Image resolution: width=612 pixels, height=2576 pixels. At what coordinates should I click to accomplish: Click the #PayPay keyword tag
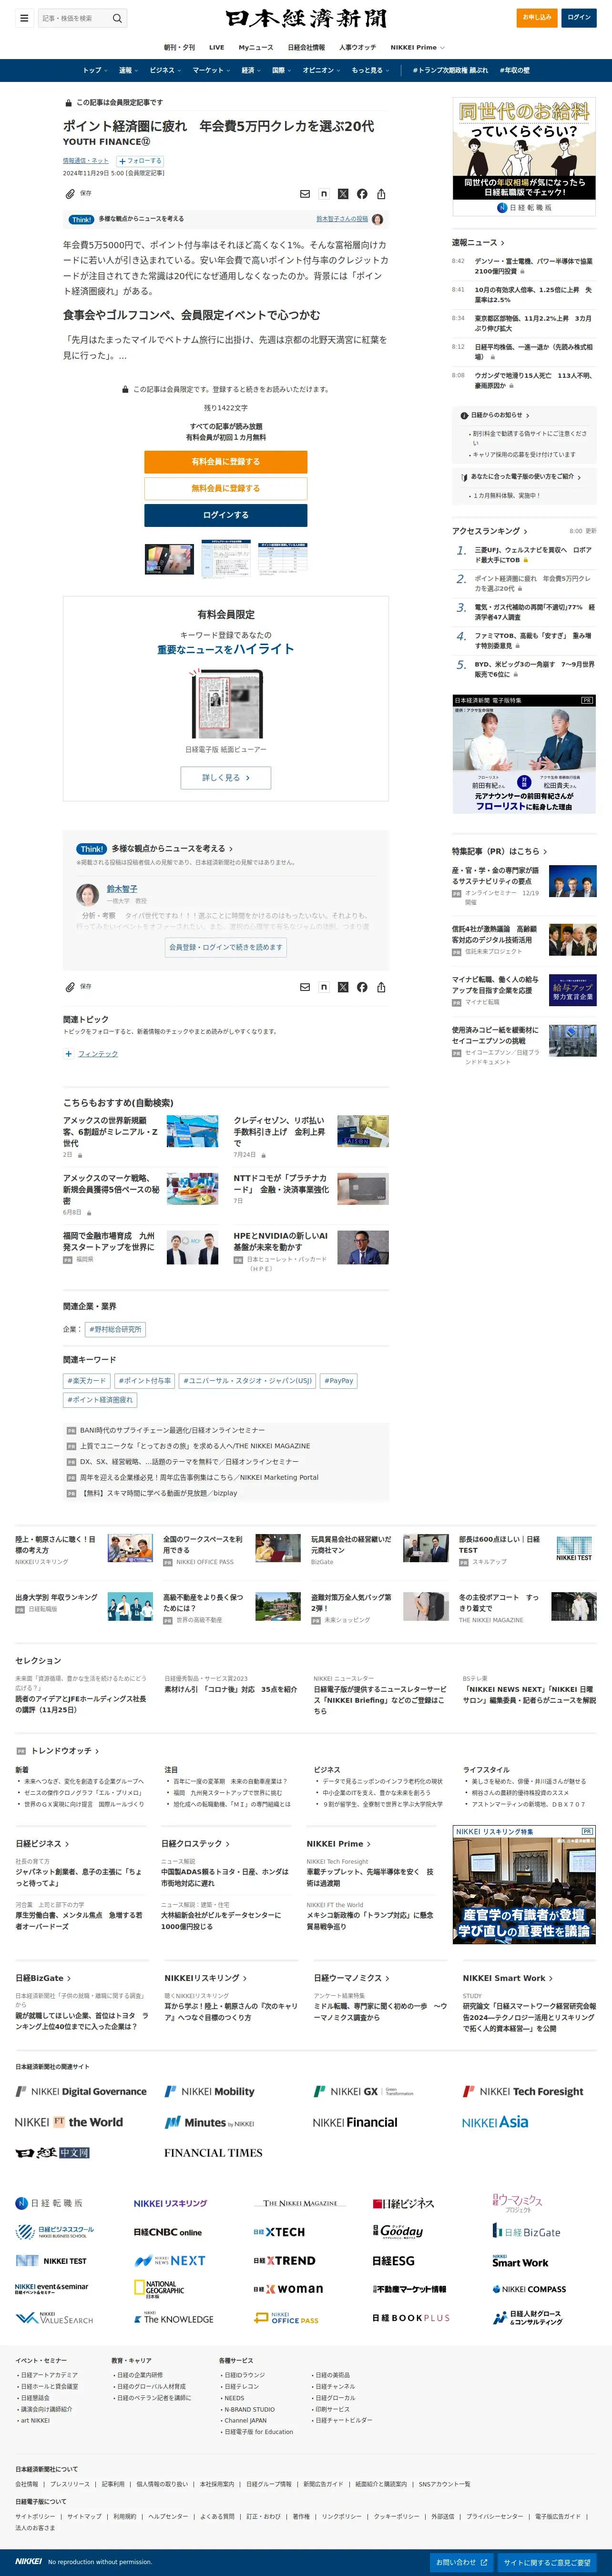[x=339, y=1381]
